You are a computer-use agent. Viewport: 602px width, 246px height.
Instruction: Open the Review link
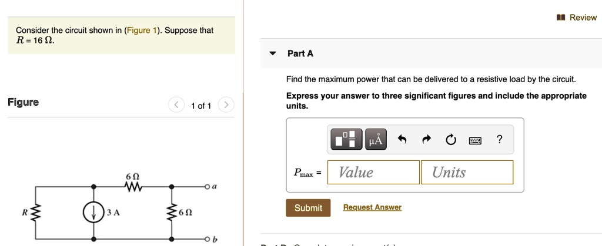[x=583, y=18]
